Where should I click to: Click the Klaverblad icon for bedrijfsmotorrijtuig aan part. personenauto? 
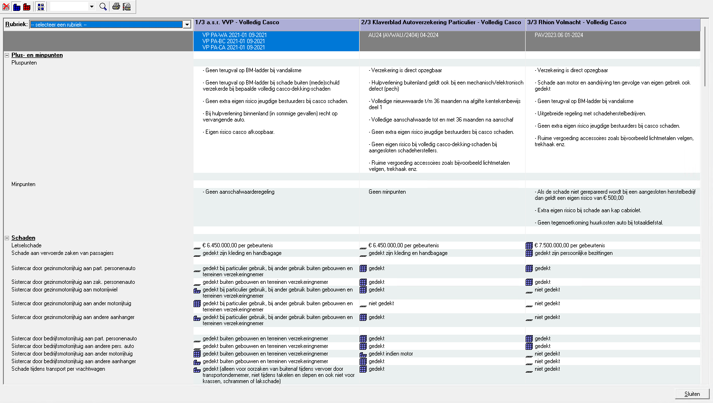pos(363,339)
